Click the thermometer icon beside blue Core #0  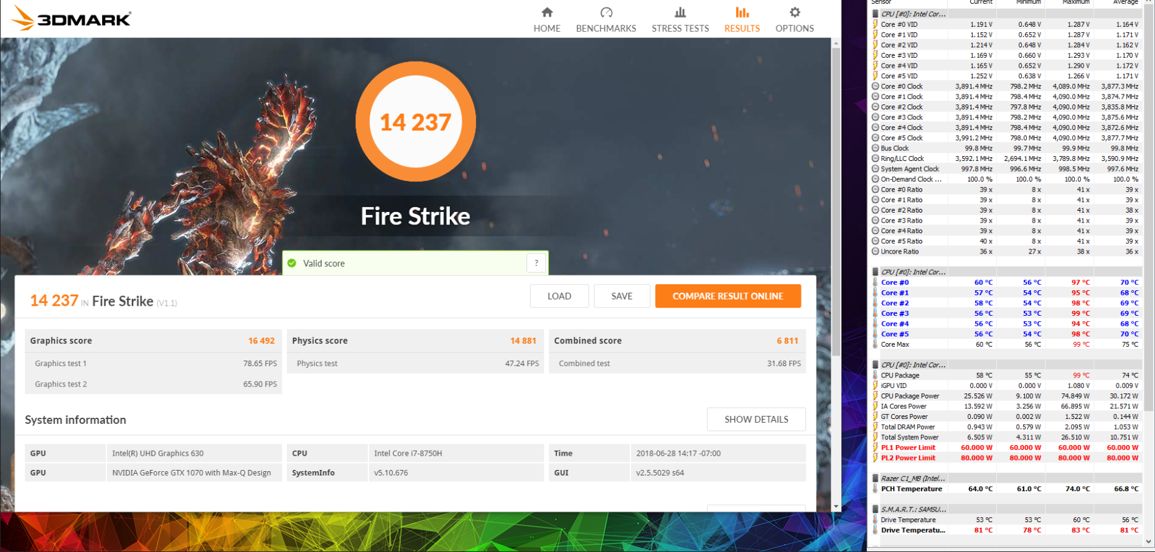[x=876, y=282]
